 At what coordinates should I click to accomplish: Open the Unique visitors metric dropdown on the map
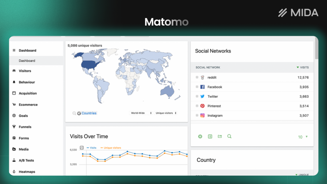point(166,113)
